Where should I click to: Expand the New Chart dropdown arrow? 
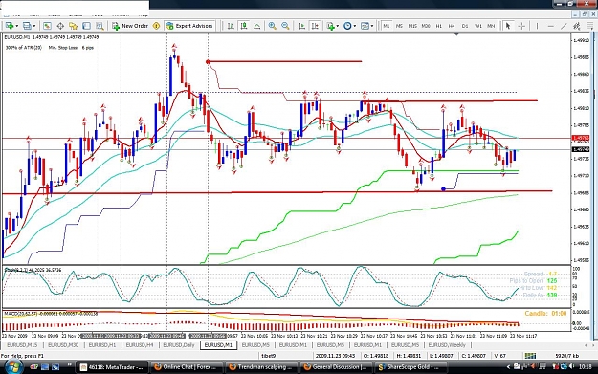point(17,26)
